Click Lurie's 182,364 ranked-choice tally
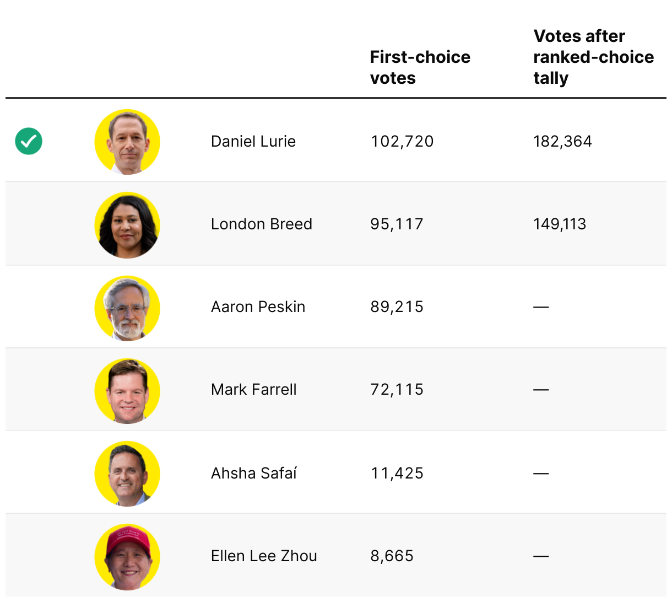Screen dimensions: 672x602 point(562,142)
